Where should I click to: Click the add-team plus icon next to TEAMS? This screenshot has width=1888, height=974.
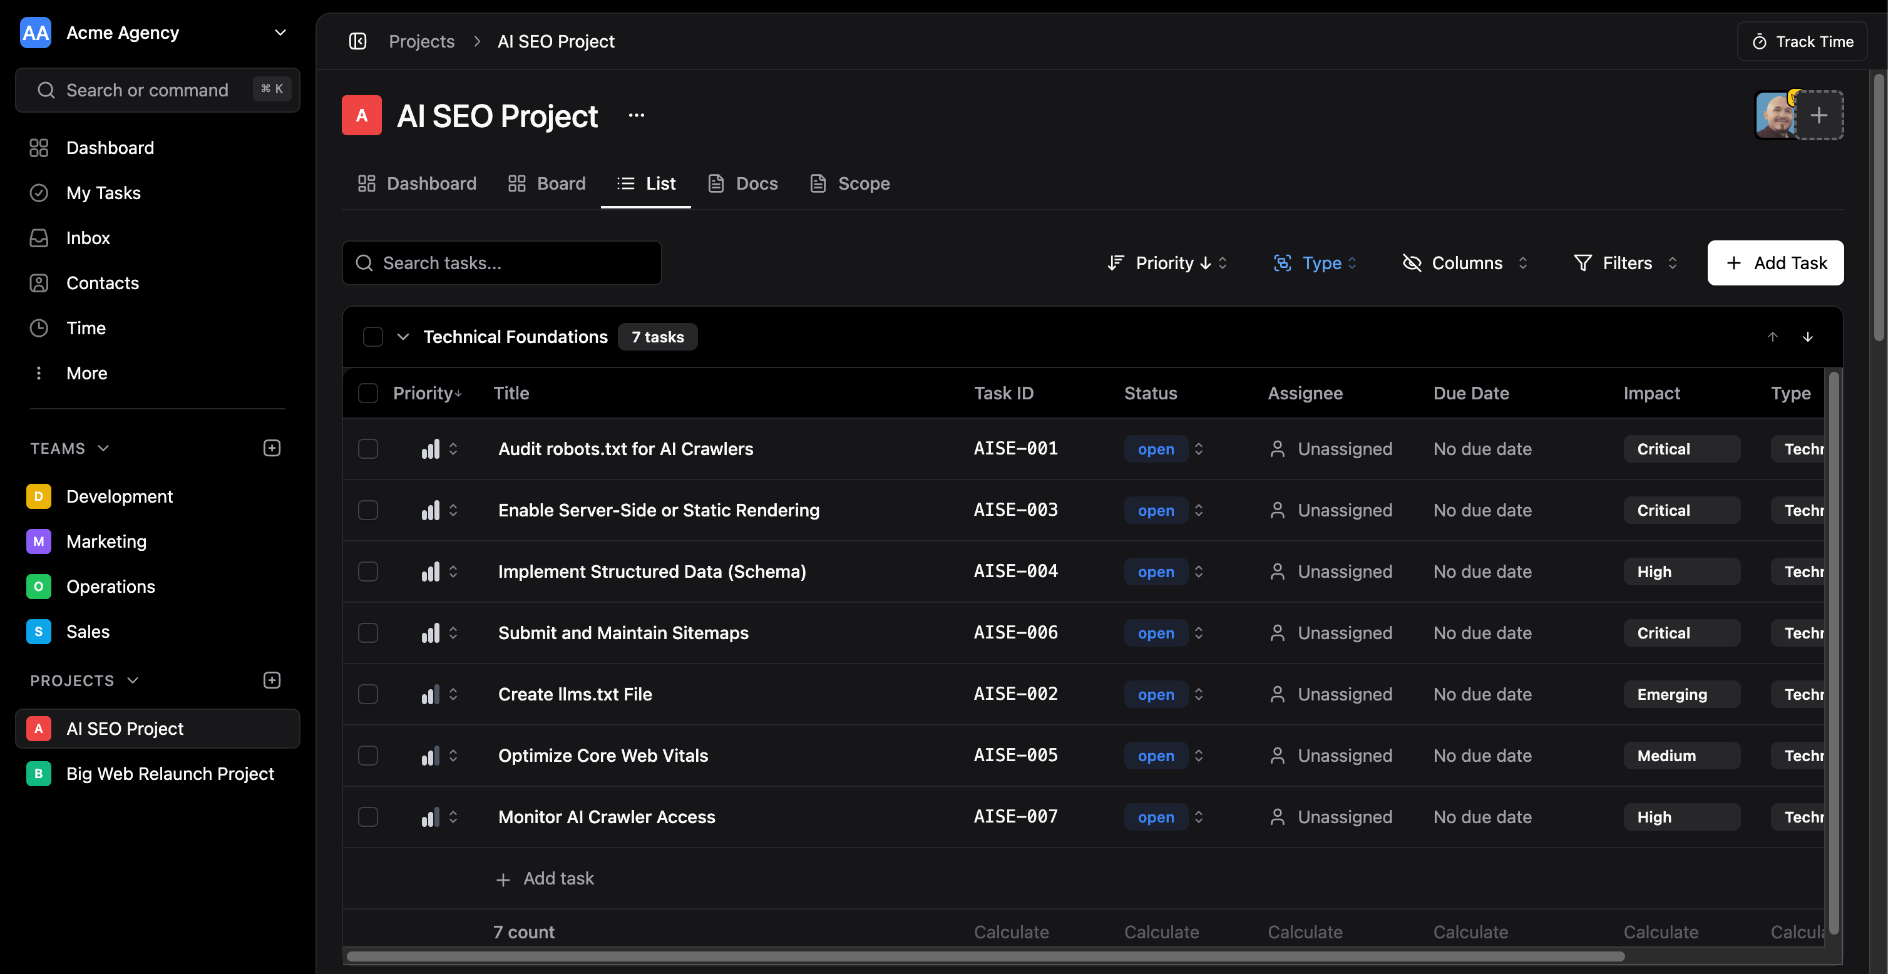click(271, 448)
